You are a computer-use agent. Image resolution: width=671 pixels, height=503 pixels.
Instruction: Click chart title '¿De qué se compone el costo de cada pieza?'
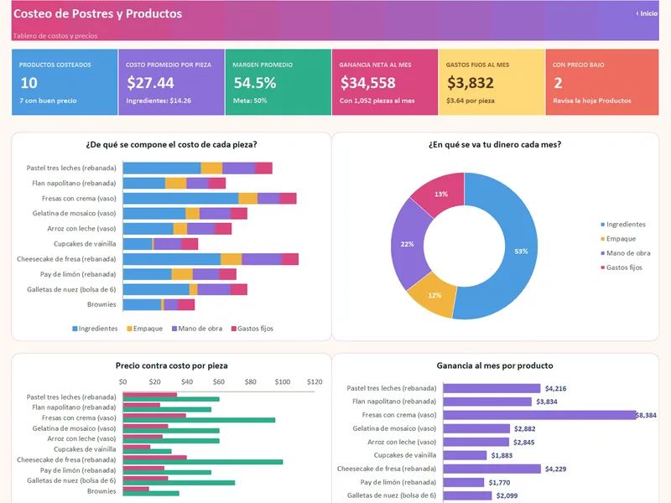[x=171, y=144]
